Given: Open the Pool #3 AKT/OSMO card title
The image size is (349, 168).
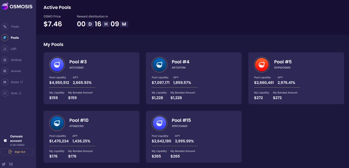Looking at the screenshot, I should coord(78,62).
